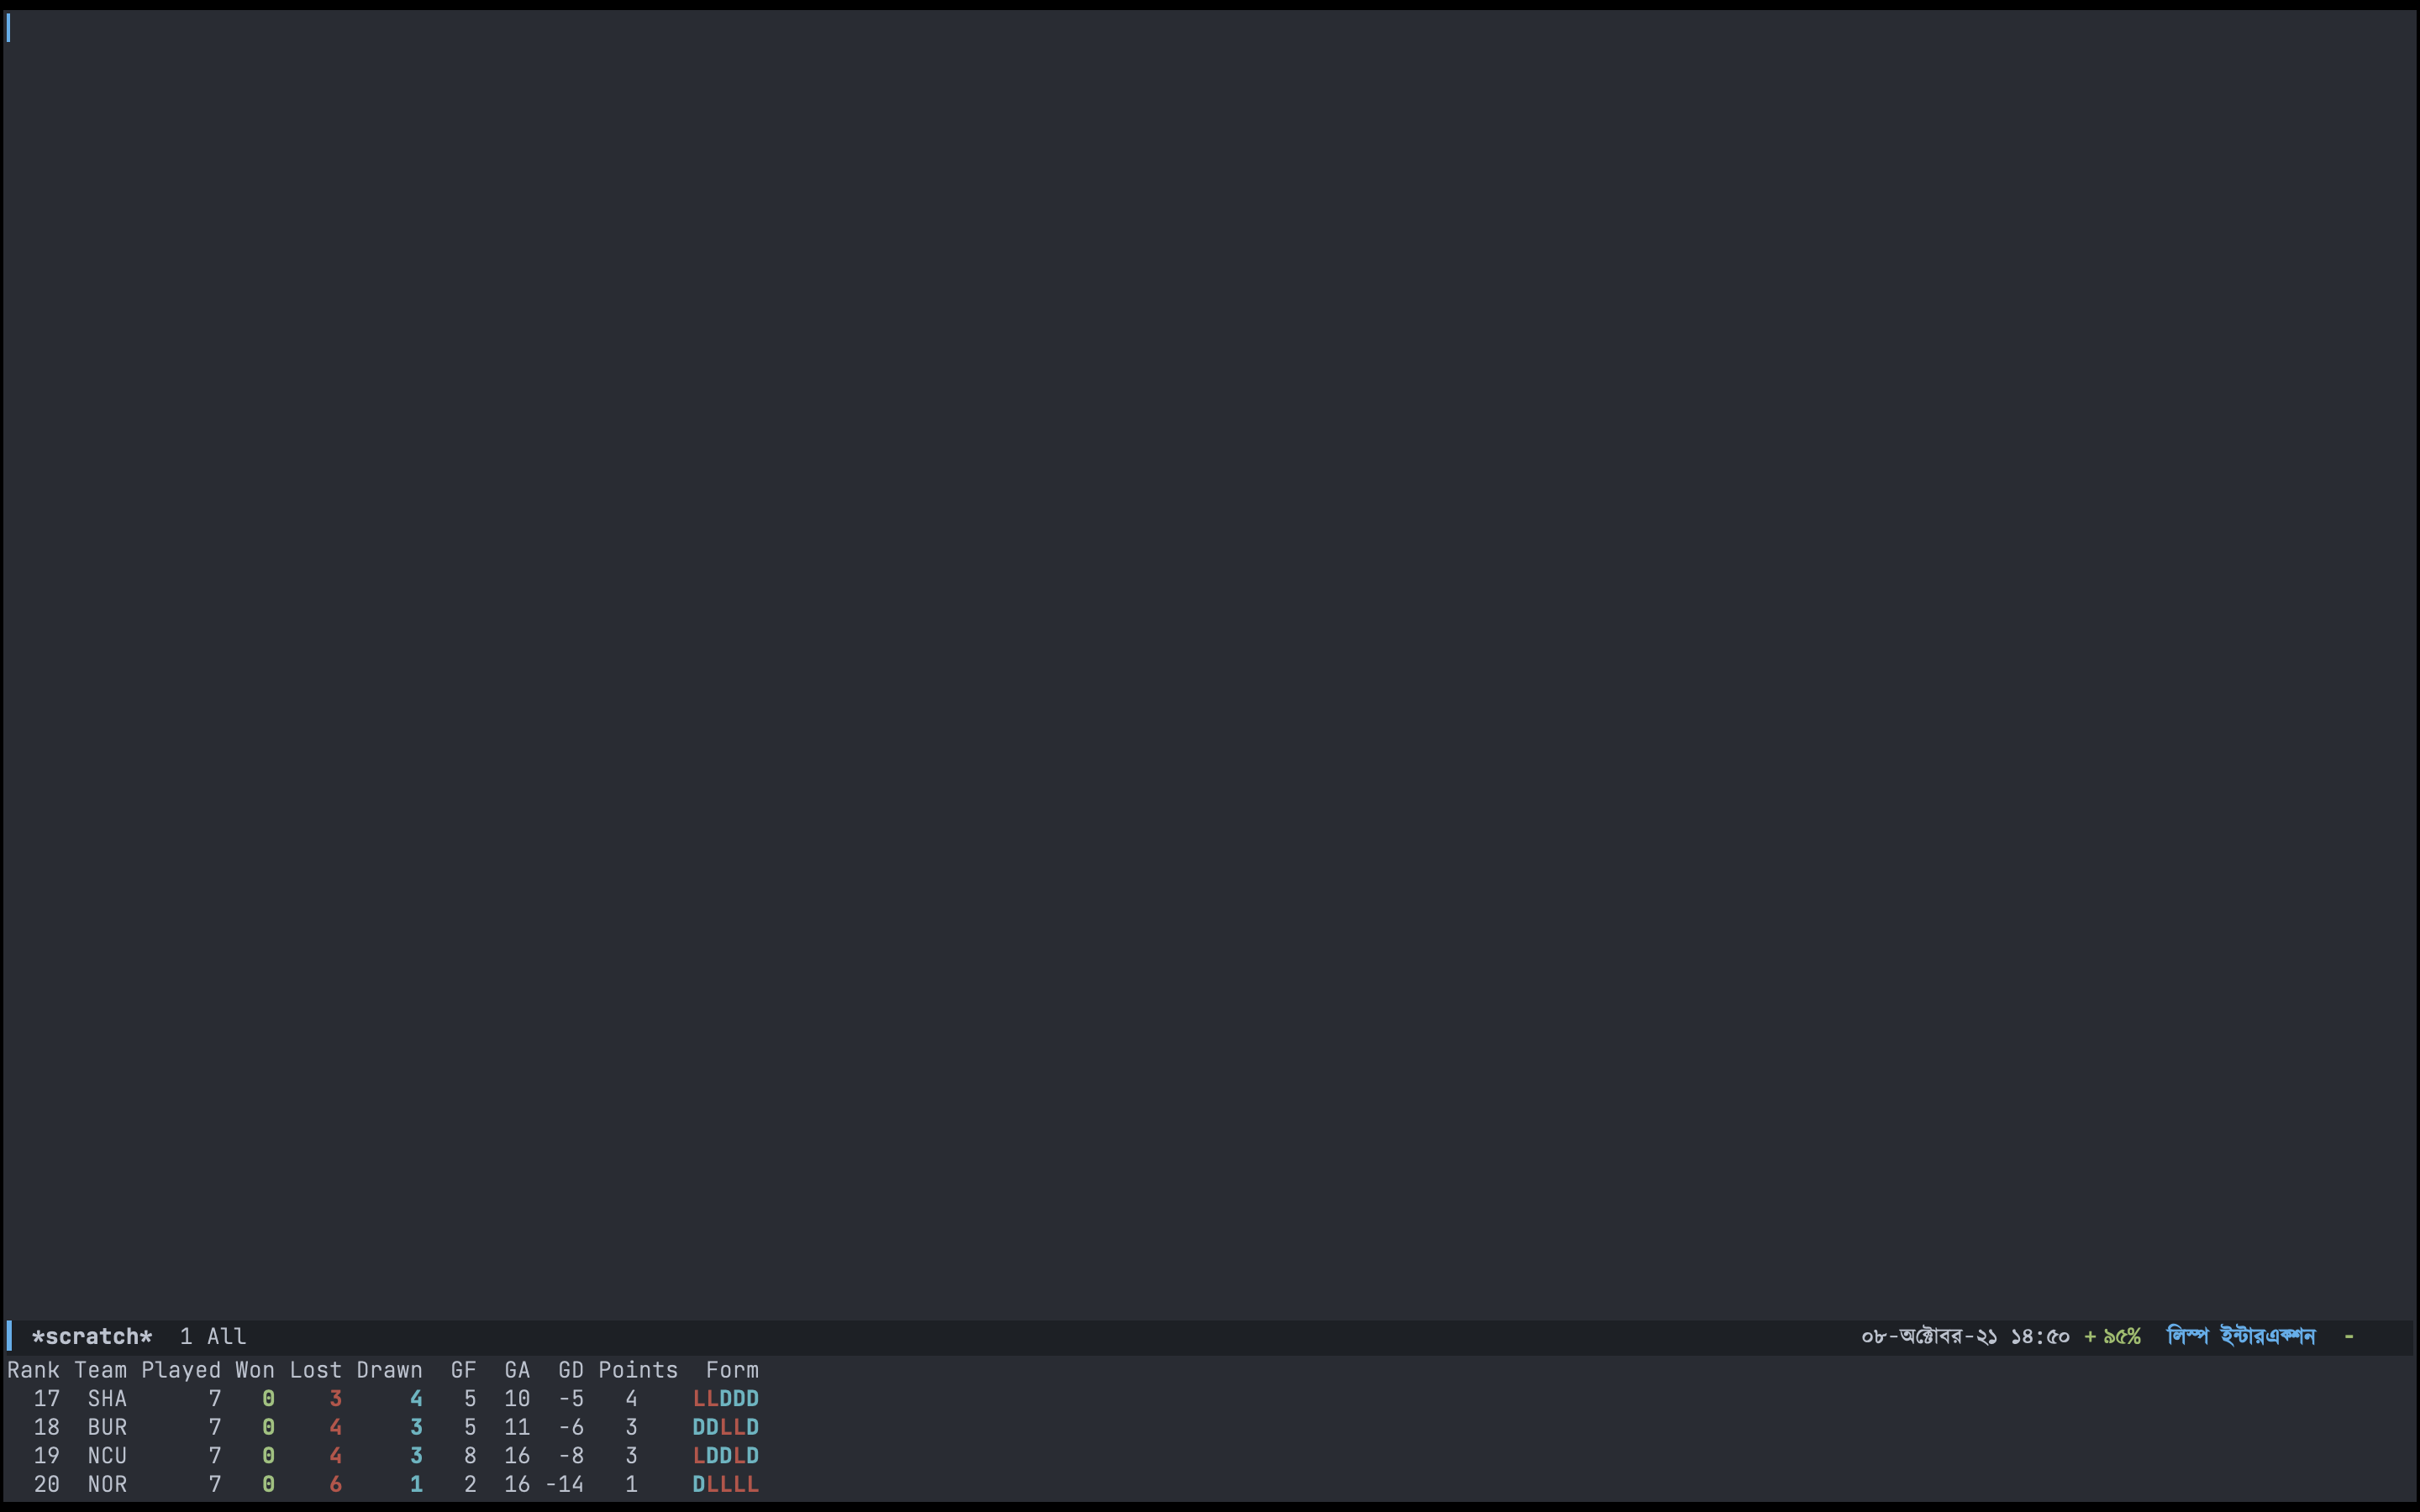The height and width of the screenshot is (1512, 2420).
Task: Click the blue Lisp Interaction mode name
Action: click(2240, 1336)
